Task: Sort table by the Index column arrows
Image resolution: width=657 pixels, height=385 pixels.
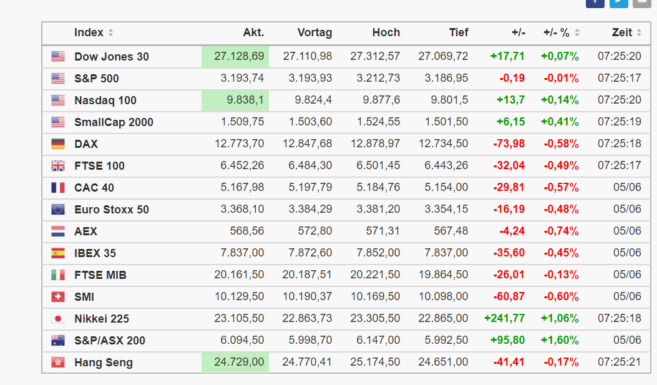Action: pos(110,32)
